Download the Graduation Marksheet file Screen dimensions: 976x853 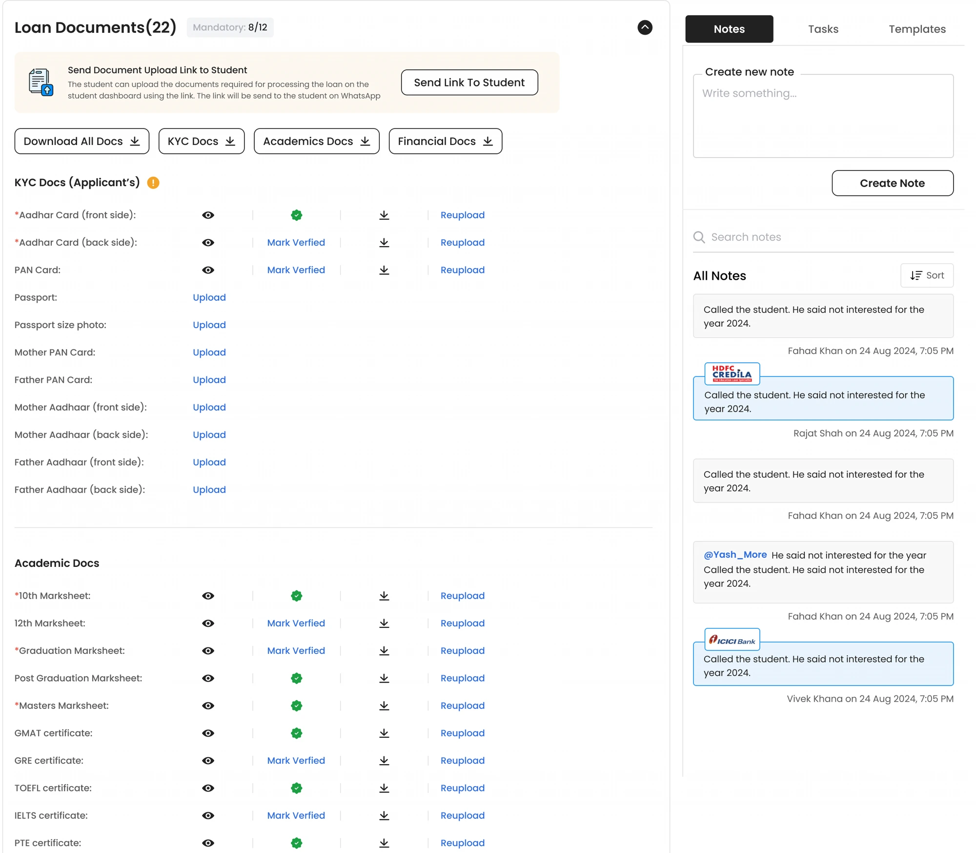coord(384,651)
